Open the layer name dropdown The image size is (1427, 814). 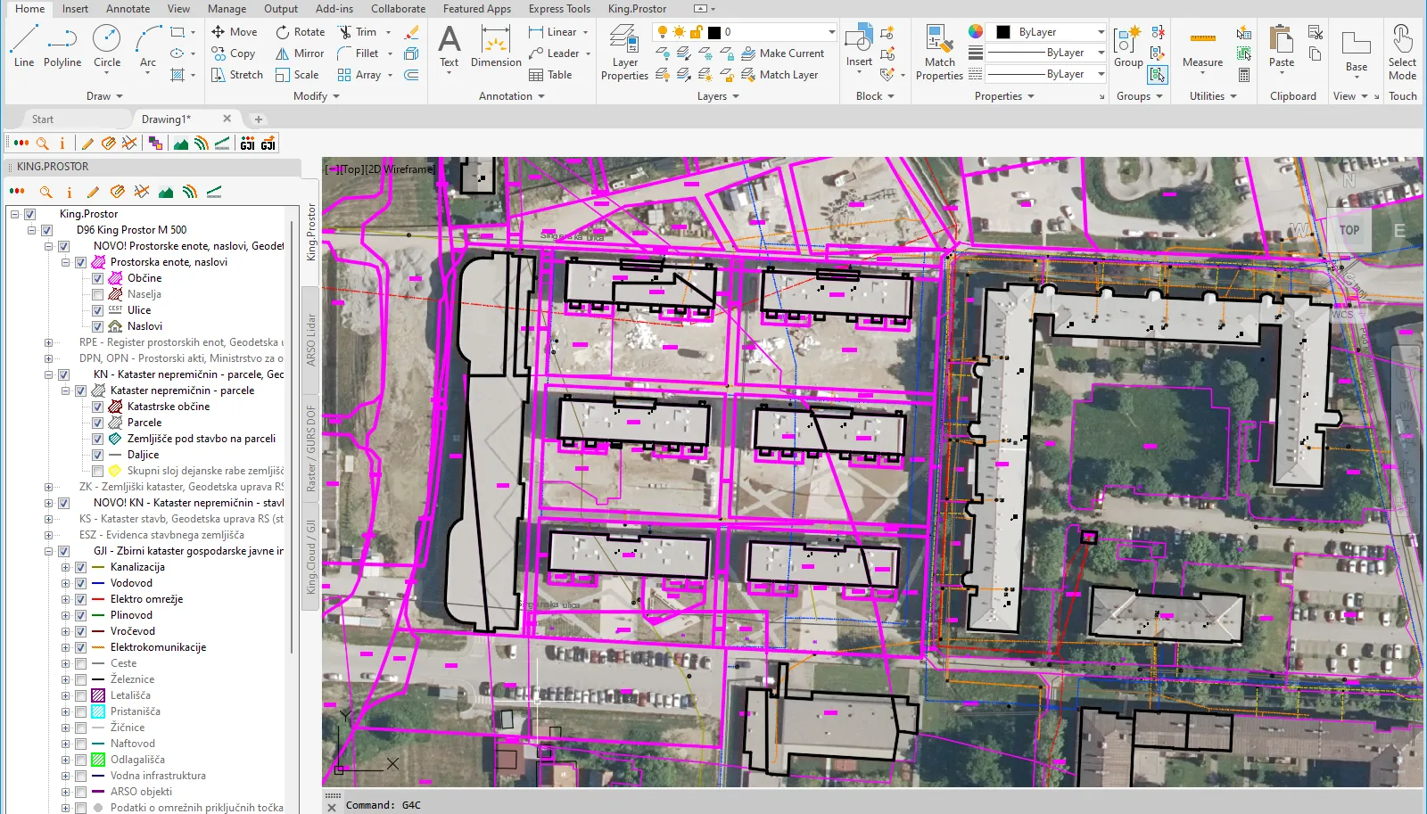831,32
